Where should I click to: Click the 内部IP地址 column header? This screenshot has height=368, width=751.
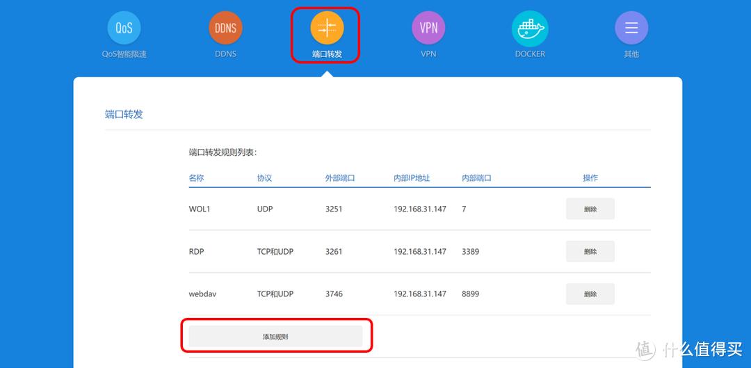click(412, 178)
